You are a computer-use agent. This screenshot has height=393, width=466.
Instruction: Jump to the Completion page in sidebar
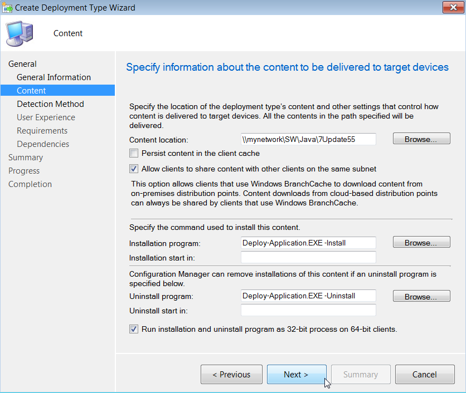pos(30,184)
